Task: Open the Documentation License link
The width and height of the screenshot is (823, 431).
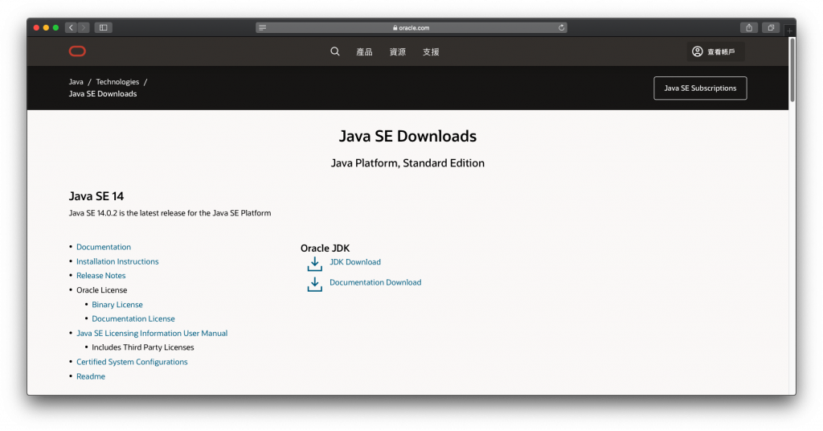Action: click(x=133, y=318)
